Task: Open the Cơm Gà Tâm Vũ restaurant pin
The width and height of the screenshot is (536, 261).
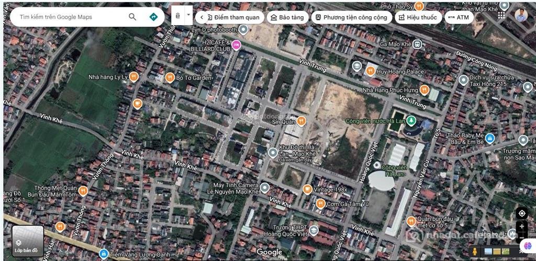Action: [321, 204]
